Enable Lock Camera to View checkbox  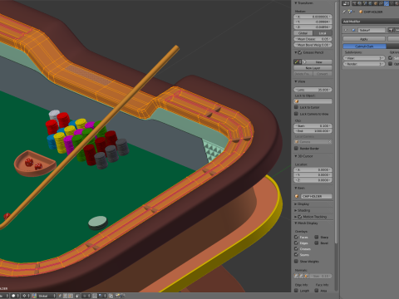tap(296, 114)
